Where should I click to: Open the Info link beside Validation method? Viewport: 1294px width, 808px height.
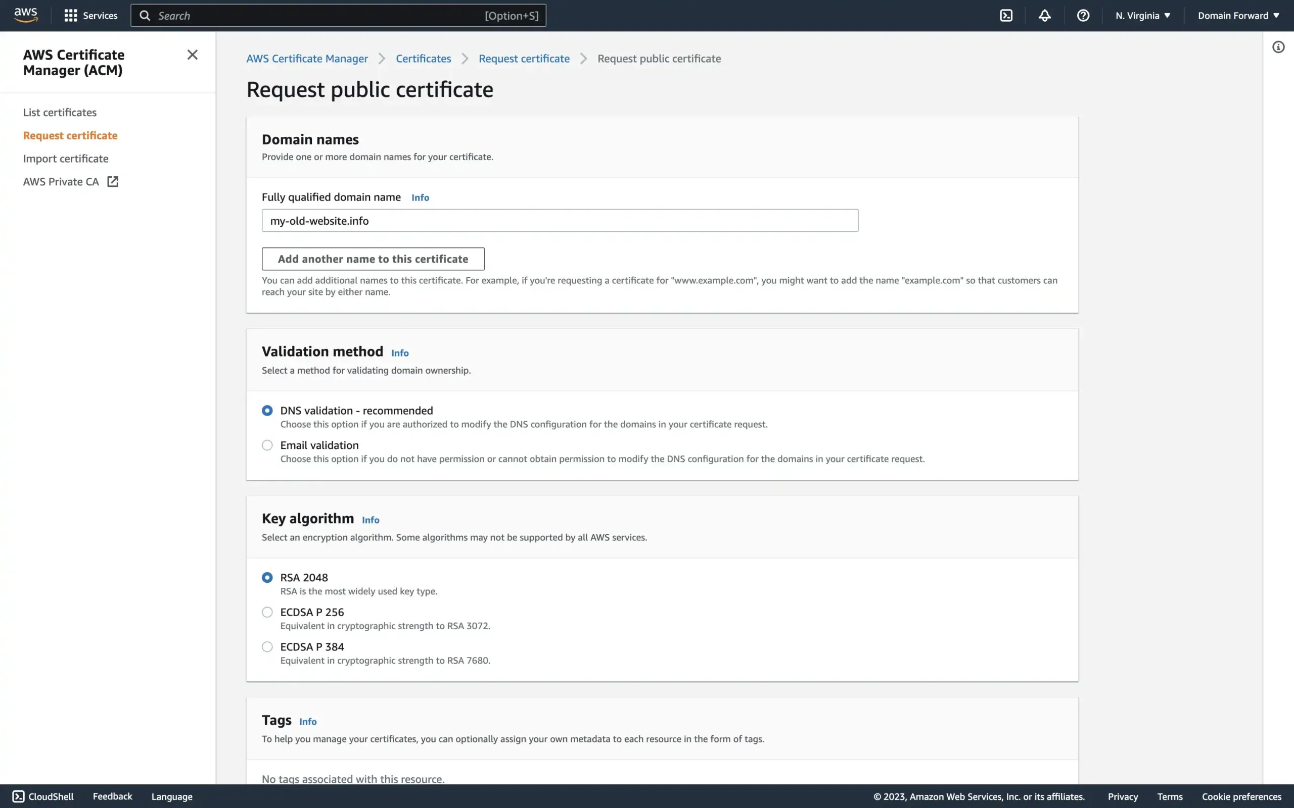tap(399, 352)
